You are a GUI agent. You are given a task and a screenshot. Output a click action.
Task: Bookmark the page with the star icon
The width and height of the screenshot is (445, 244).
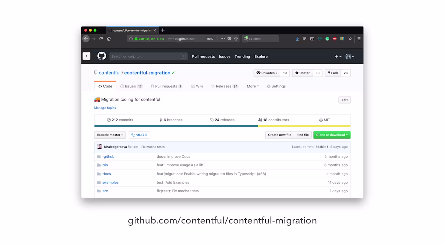point(236,39)
